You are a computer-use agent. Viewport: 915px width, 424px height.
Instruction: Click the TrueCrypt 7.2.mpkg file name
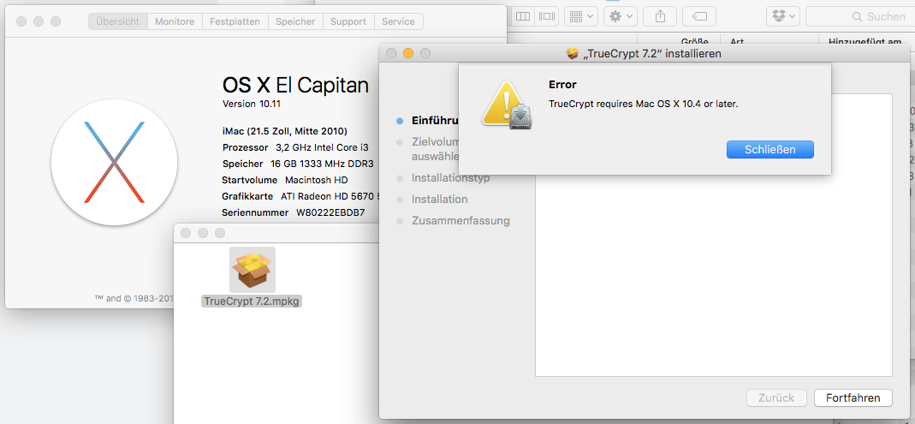pyautogui.click(x=252, y=302)
